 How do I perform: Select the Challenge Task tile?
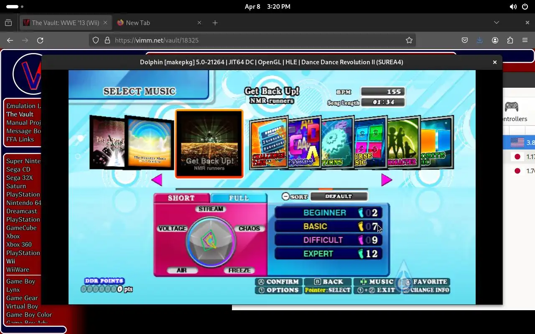(269, 143)
